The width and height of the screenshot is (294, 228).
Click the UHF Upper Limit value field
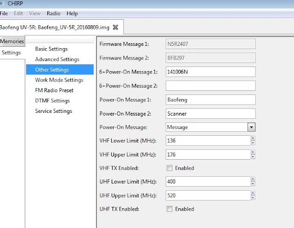pyautogui.click(x=208, y=195)
